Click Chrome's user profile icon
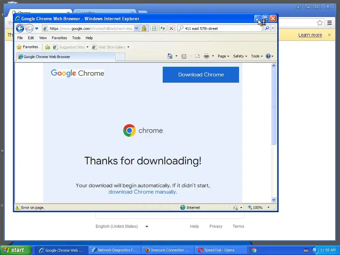 click(298, 7)
